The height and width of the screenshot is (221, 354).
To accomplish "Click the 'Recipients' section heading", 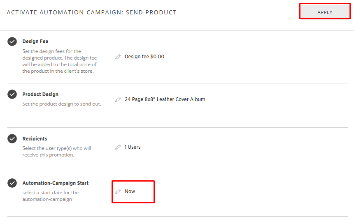I will click(35, 139).
